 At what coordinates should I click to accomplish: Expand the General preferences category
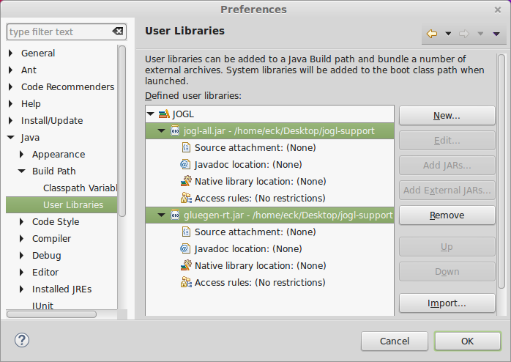click(x=11, y=53)
